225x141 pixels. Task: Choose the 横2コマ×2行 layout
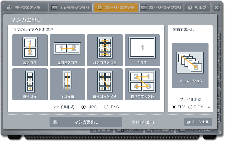142,84
